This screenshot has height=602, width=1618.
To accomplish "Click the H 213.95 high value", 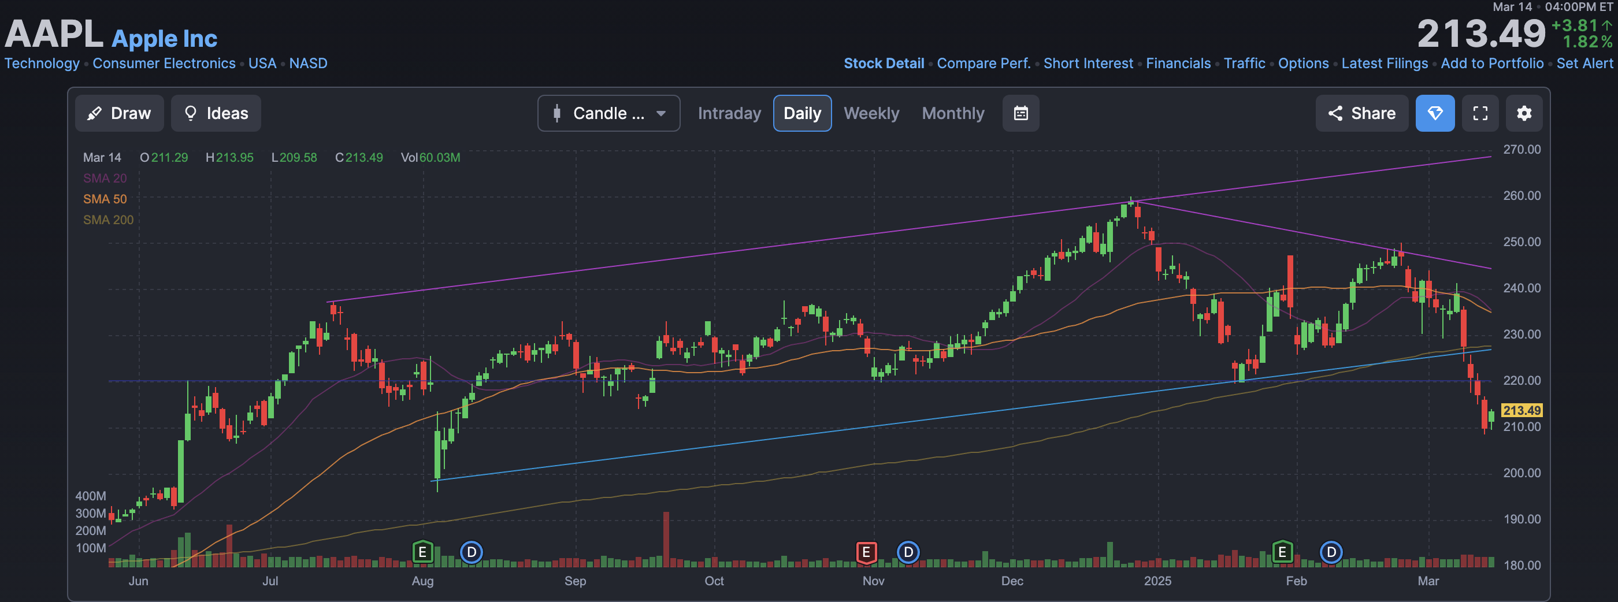I will click(x=230, y=158).
